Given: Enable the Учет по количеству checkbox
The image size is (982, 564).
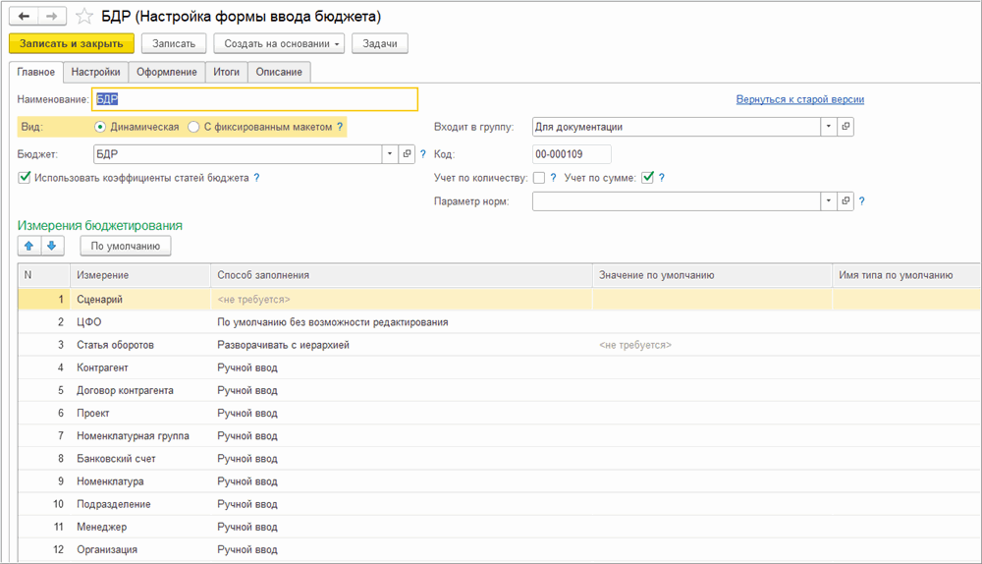Looking at the screenshot, I should pos(538,178).
